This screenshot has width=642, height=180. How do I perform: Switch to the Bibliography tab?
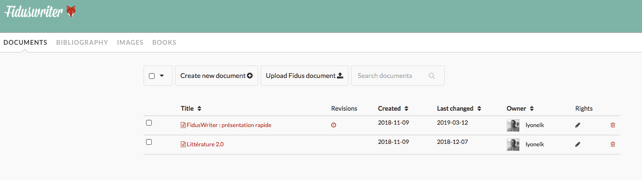[x=82, y=42]
